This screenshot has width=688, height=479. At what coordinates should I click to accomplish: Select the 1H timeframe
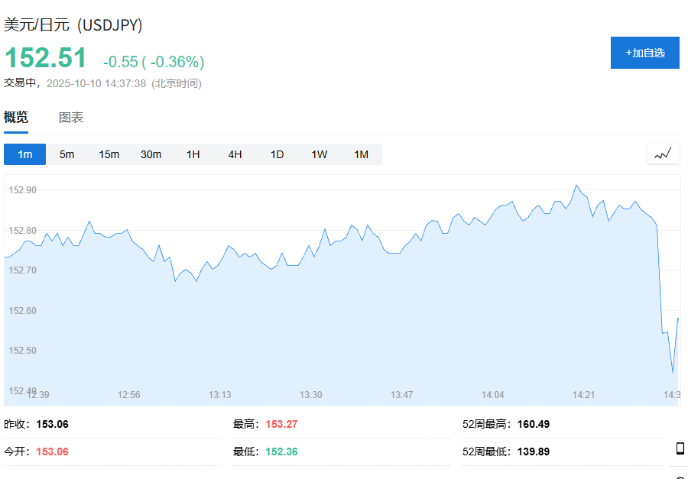(x=193, y=154)
